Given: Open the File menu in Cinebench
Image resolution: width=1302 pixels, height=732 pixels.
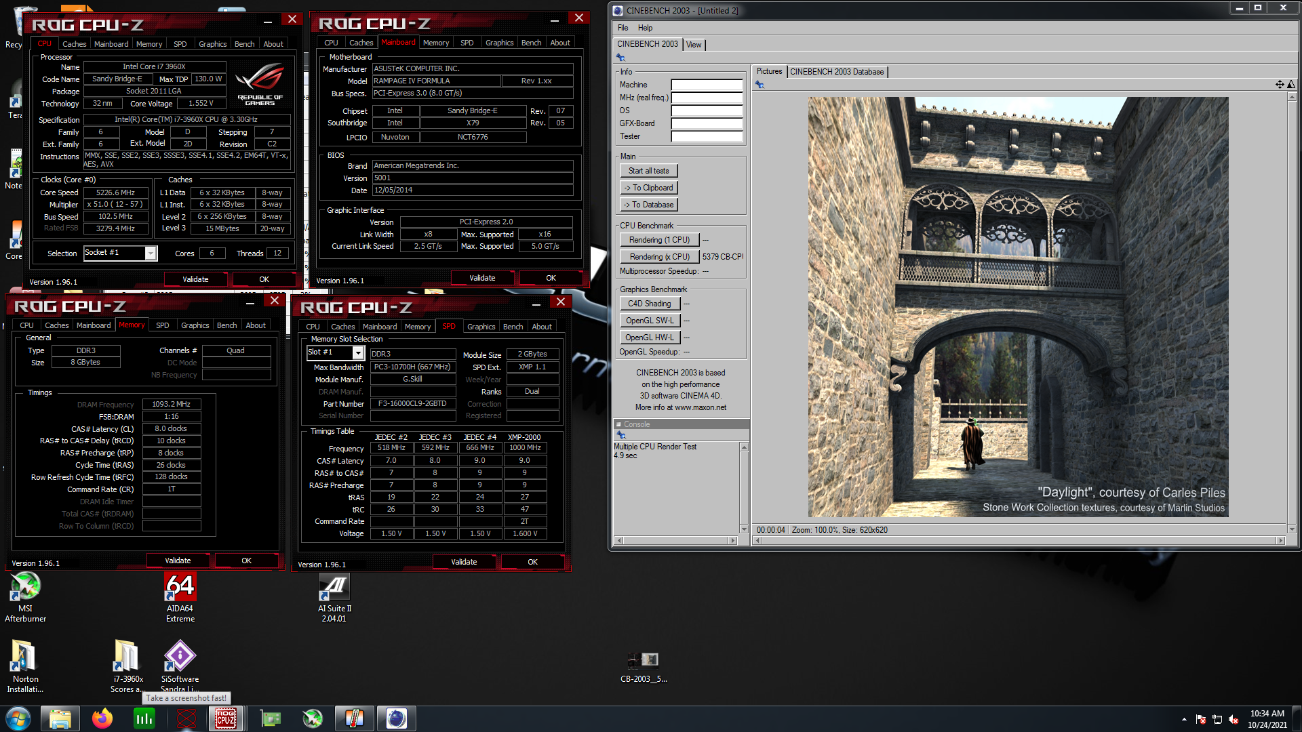Looking at the screenshot, I should tap(623, 28).
